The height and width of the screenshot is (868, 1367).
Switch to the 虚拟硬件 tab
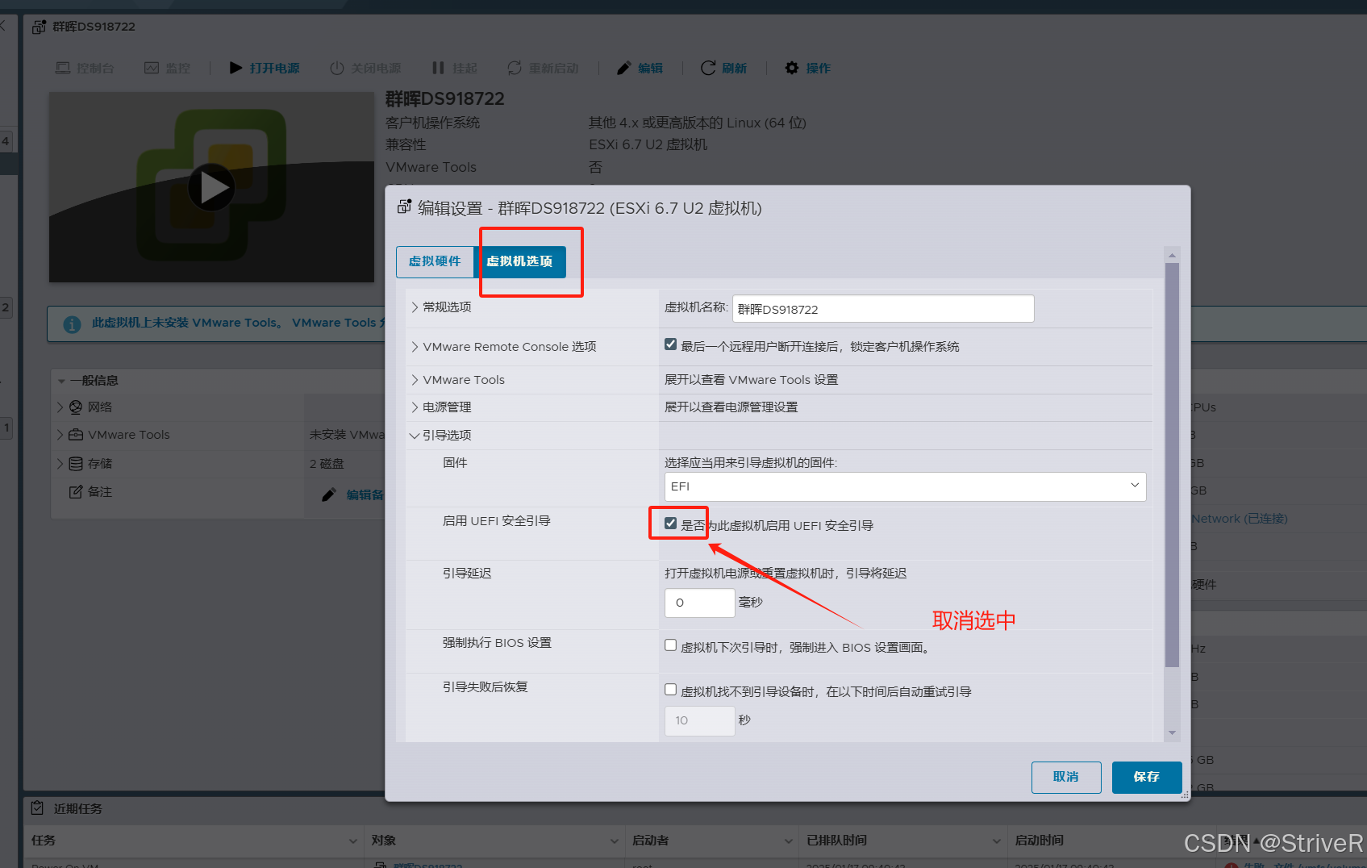click(435, 261)
